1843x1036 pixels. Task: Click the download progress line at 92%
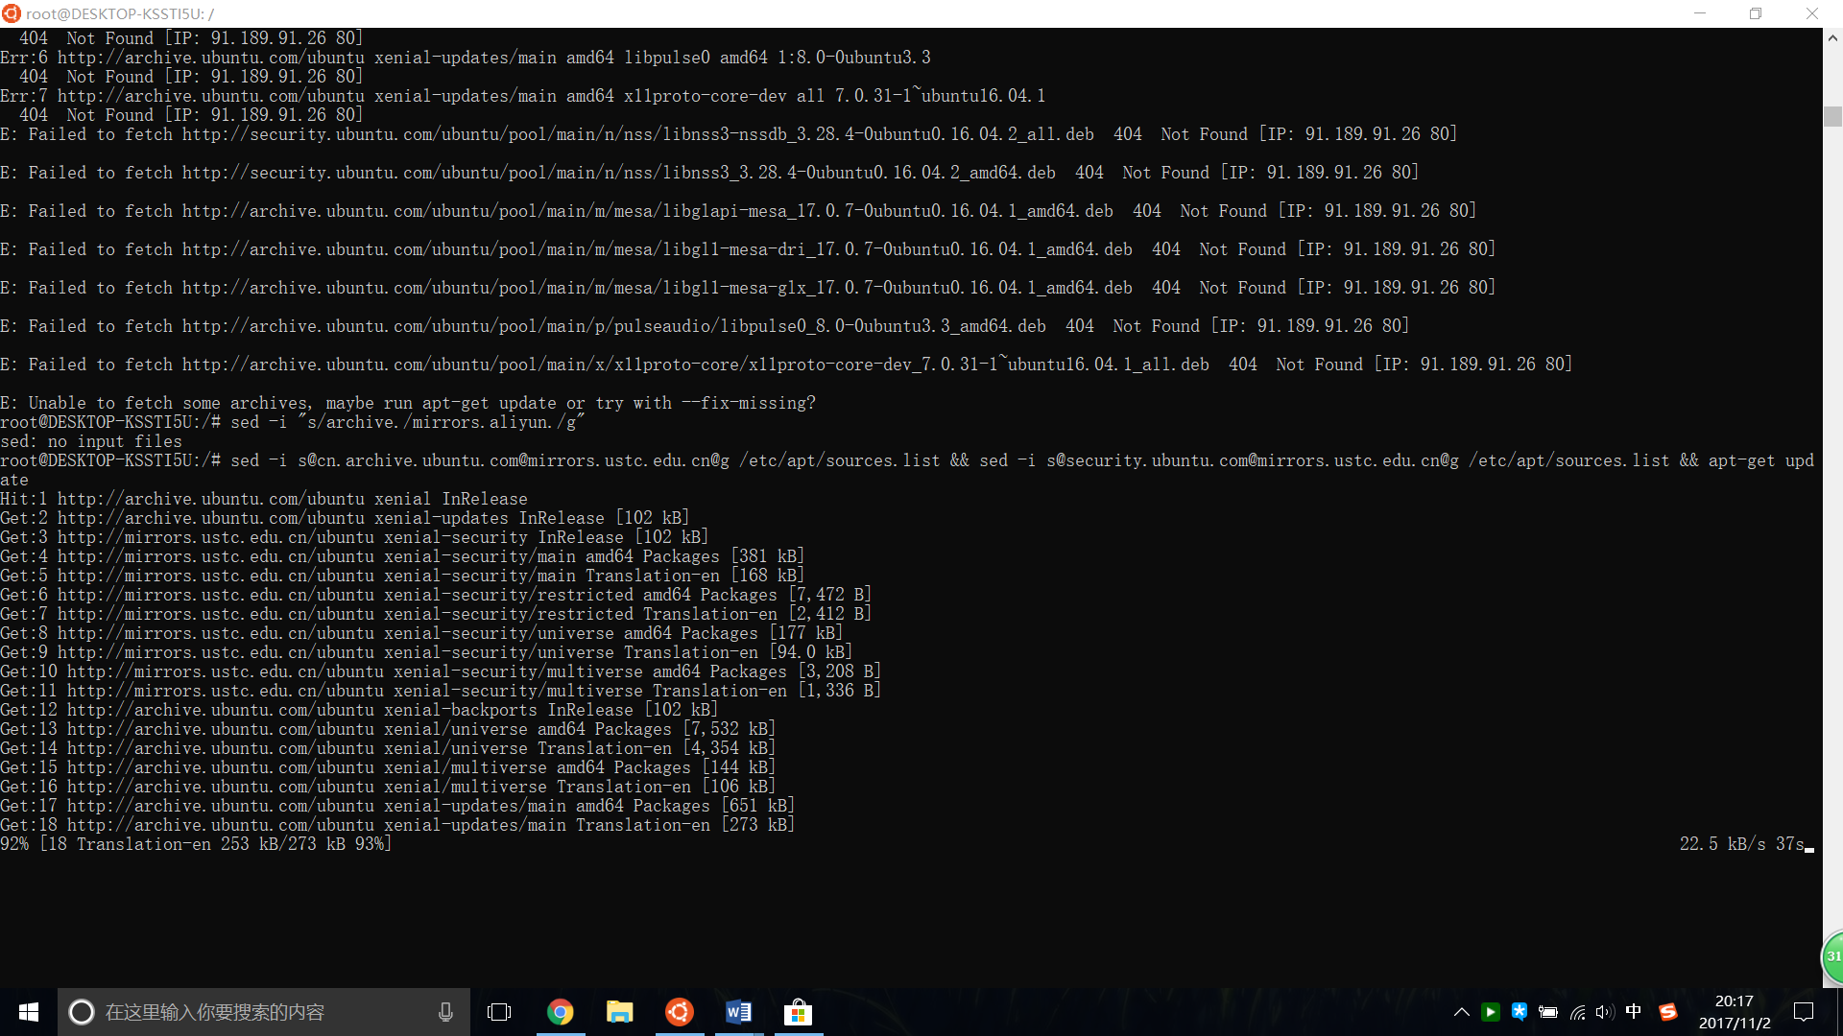196,844
